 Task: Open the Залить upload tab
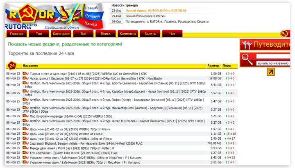[150, 34]
